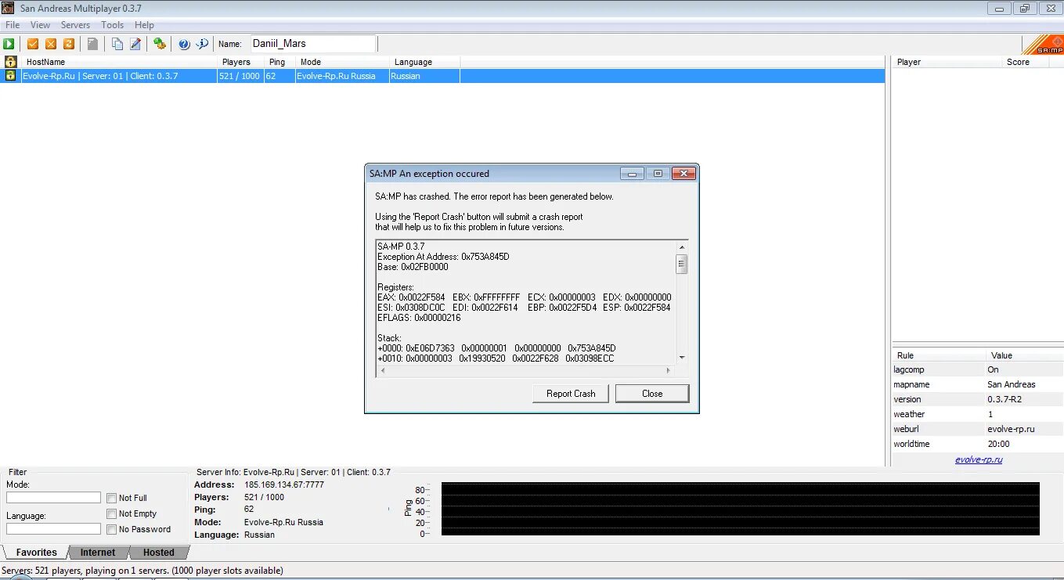
Task: Click the padlock column header icon
Action: tap(11, 62)
